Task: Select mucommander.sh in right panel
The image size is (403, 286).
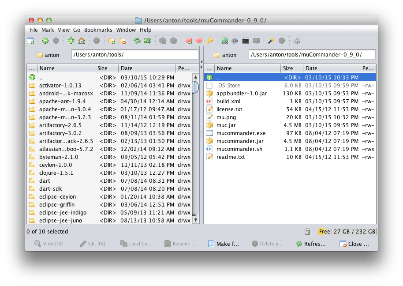Action: 290,149
